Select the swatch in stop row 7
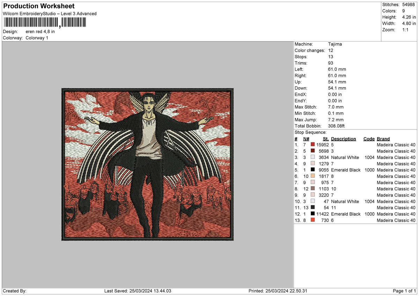419x296 pixels. click(313, 183)
